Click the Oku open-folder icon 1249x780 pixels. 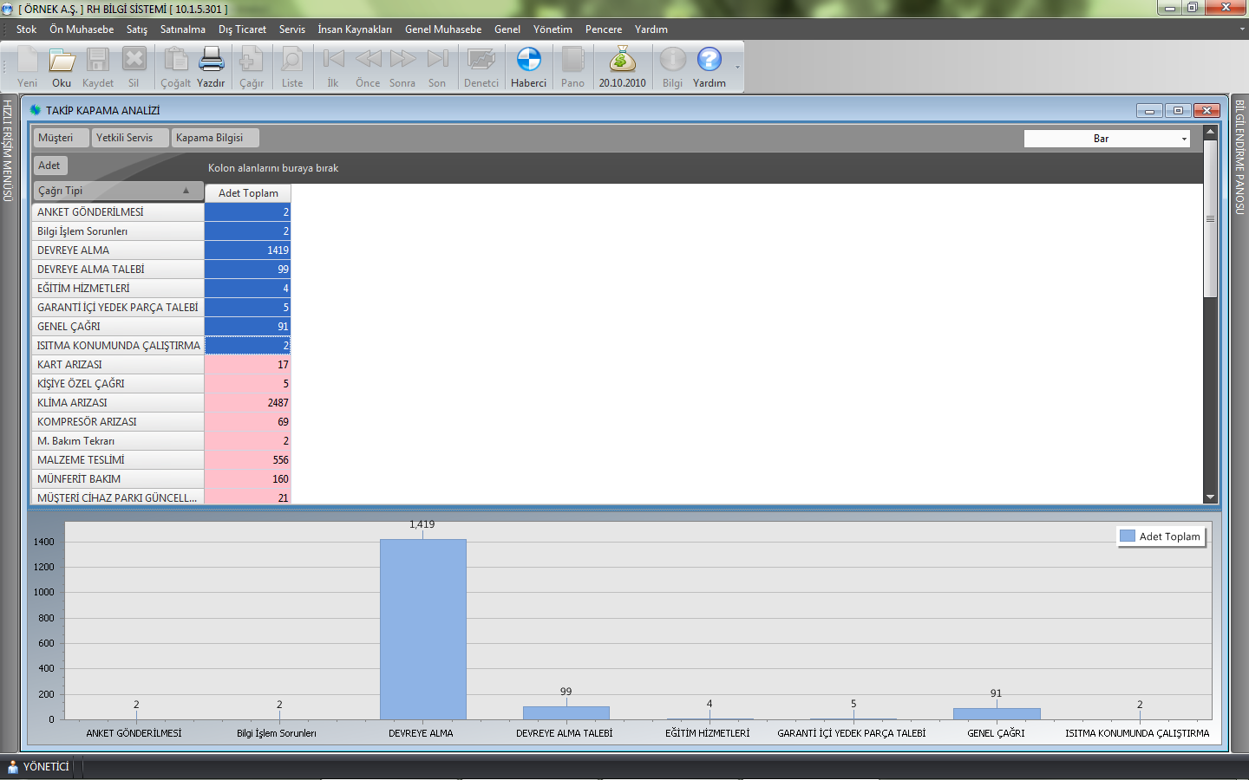[62, 61]
